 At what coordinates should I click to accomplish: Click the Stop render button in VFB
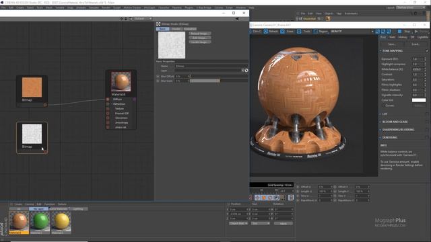(404, 32)
